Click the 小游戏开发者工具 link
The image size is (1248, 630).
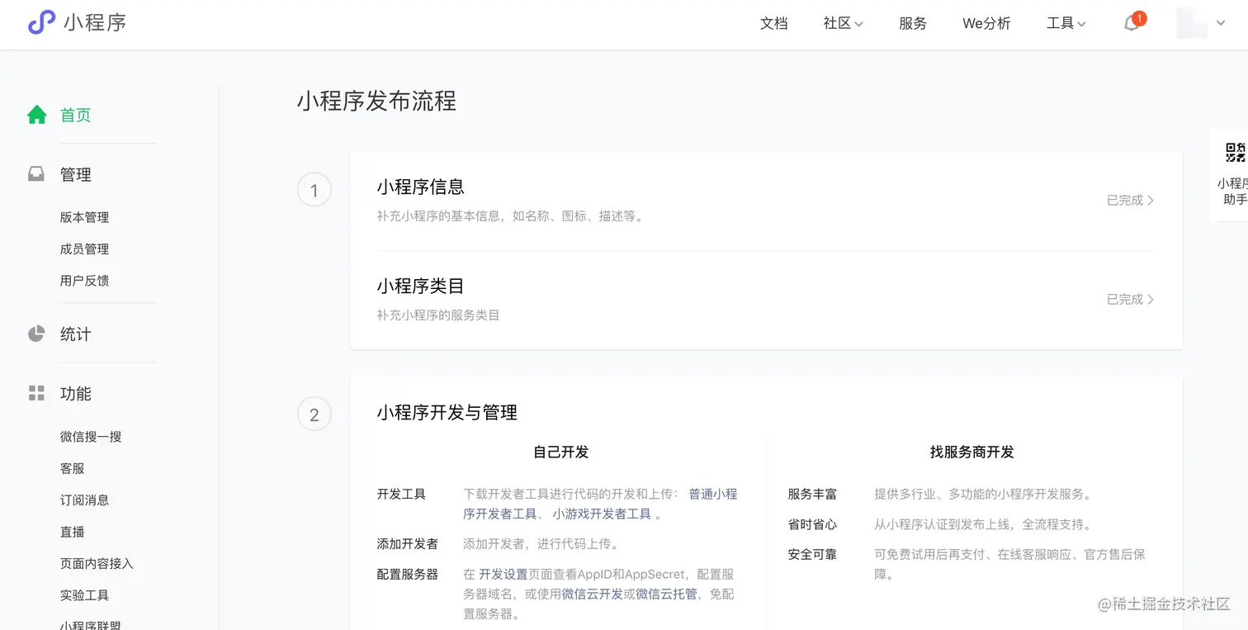[x=602, y=514]
